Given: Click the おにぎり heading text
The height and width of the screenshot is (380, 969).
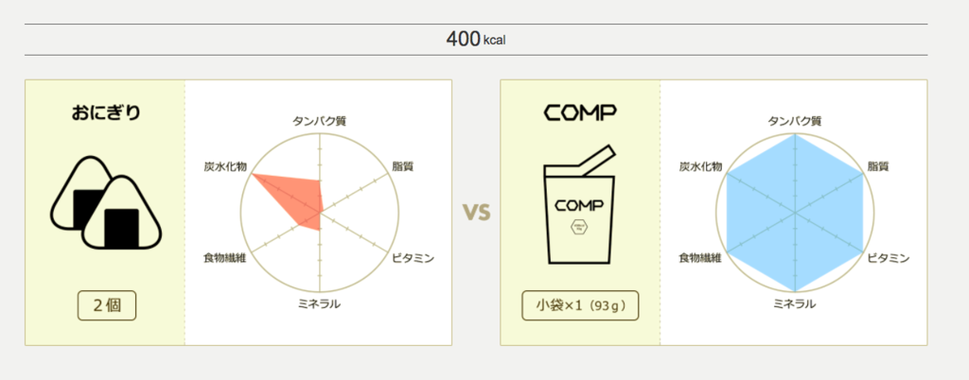Looking at the screenshot, I should click(106, 113).
